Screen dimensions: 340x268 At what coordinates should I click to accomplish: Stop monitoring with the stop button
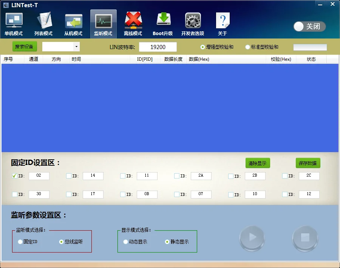coord(305,238)
